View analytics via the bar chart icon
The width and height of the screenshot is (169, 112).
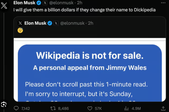click(x=126, y=108)
